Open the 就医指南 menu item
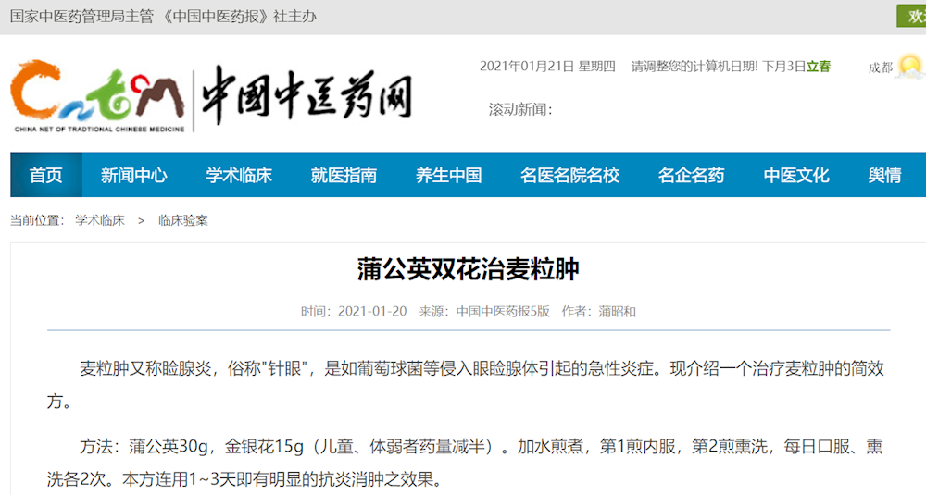Screen dimensions: 926x495 [344, 175]
